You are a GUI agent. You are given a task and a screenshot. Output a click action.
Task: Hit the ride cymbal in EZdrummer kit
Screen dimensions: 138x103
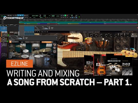click(x=45, y=50)
